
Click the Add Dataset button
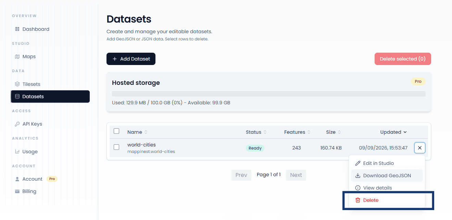(x=131, y=59)
